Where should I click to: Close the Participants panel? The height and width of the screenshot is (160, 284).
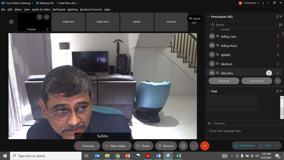(281, 16)
